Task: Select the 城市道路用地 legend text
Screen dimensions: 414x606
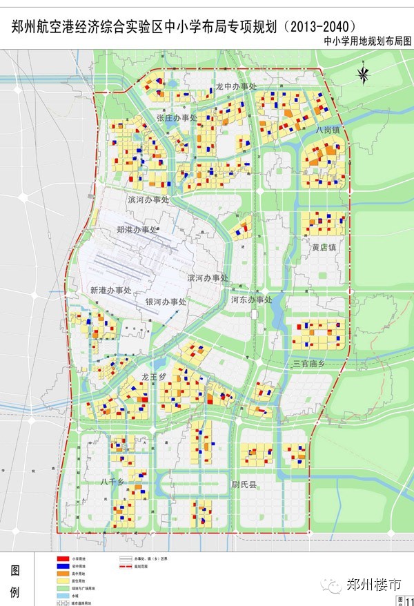Action: (x=81, y=603)
